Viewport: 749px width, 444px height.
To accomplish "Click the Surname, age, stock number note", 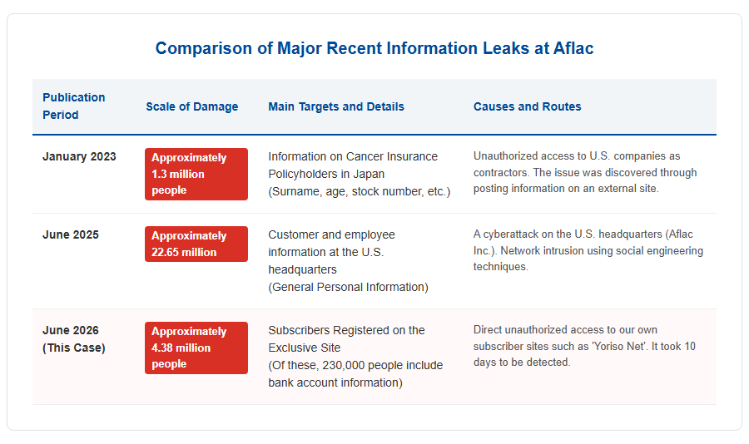I will coord(360,191).
